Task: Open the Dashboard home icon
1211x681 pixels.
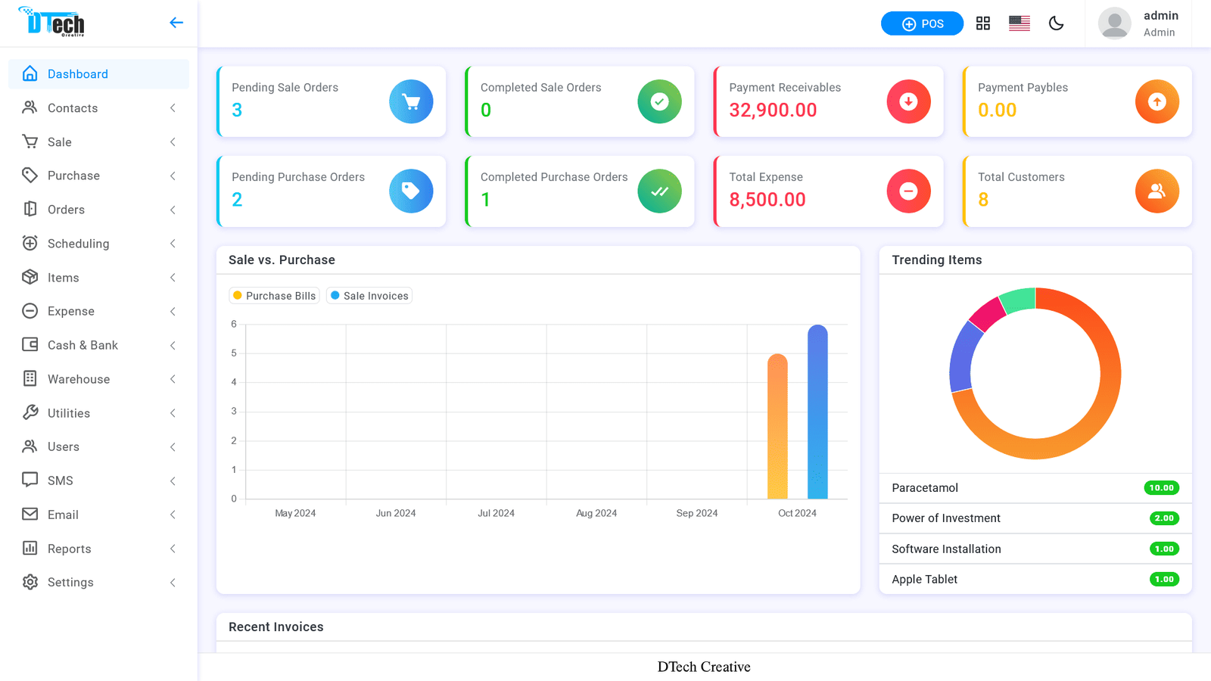Action: (30, 73)
